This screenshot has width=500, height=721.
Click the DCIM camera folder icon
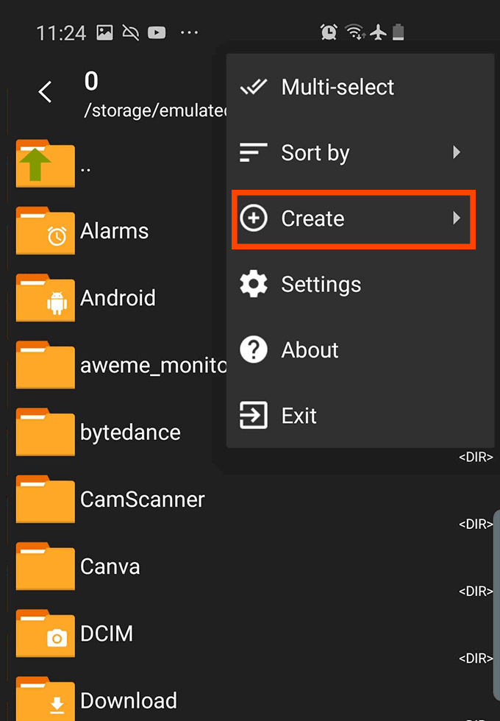(x=45, y=633)
